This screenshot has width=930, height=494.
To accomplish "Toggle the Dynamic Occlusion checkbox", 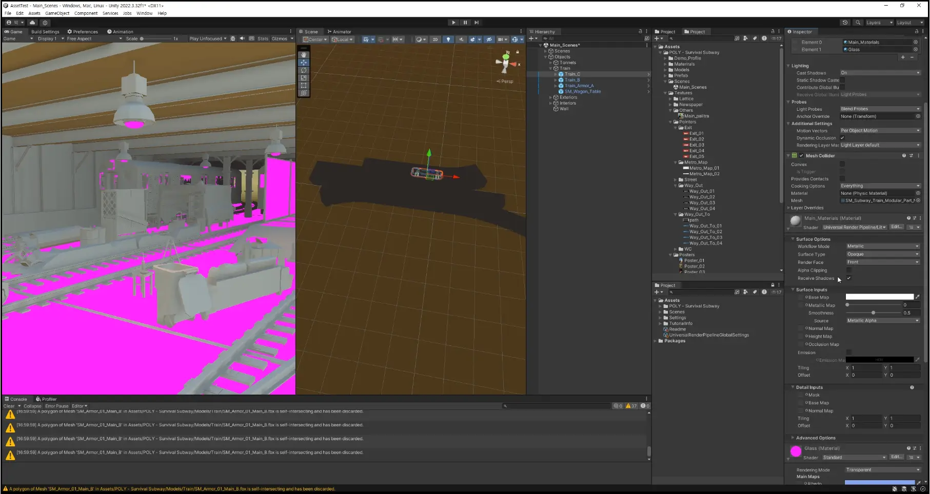I will (x=842, y=138).
